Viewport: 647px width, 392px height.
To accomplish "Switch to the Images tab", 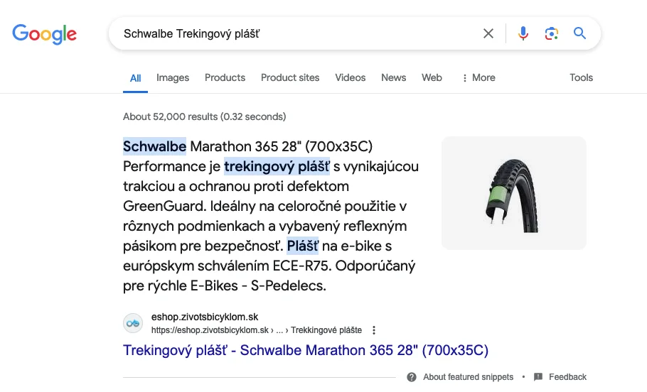I will 173,77.
